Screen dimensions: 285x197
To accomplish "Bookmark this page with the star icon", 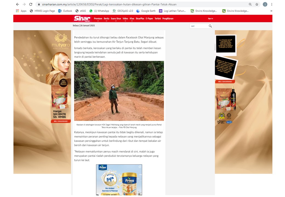I will point(257,4).
